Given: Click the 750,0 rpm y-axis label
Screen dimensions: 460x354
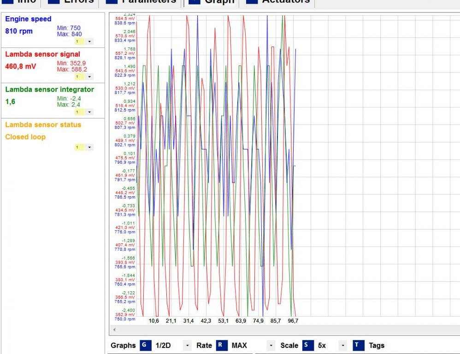Looking at the screenshot, I should (125, 319).
